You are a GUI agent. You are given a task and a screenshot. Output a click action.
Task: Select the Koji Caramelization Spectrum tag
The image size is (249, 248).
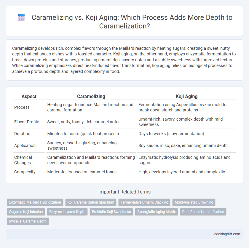[91, 202]
